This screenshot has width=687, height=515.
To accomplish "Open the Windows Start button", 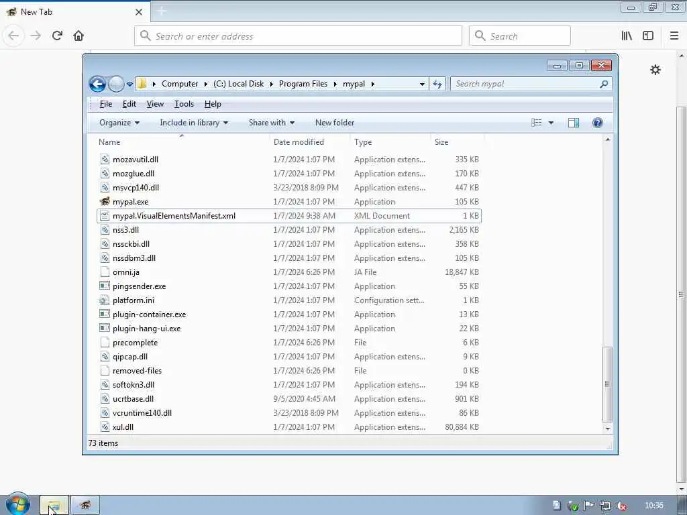I will coord(18,504).
